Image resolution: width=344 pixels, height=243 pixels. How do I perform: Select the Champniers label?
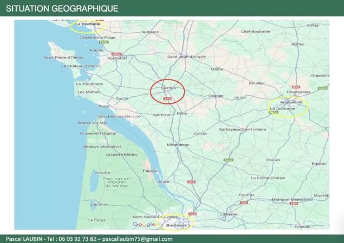pyautogui.click(x=299, y=92)
